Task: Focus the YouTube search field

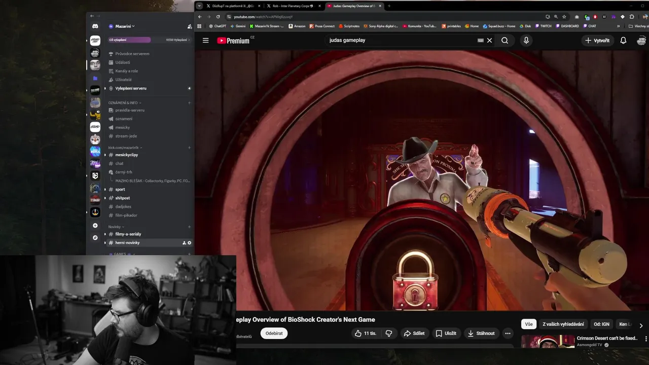Action: 401,41
